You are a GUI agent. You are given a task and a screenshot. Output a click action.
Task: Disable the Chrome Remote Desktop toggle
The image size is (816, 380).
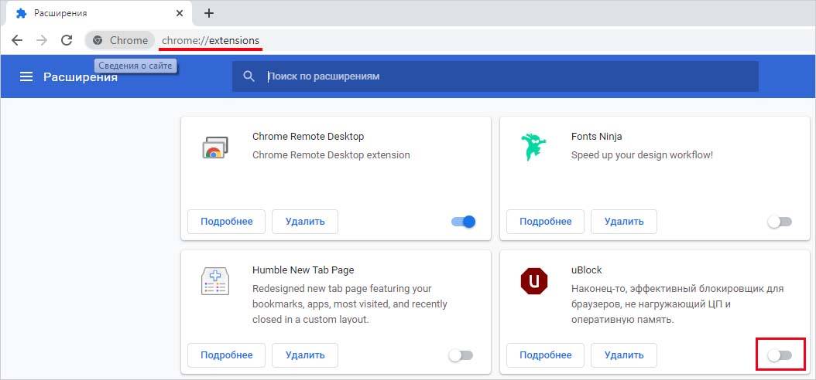coord(463,222)
